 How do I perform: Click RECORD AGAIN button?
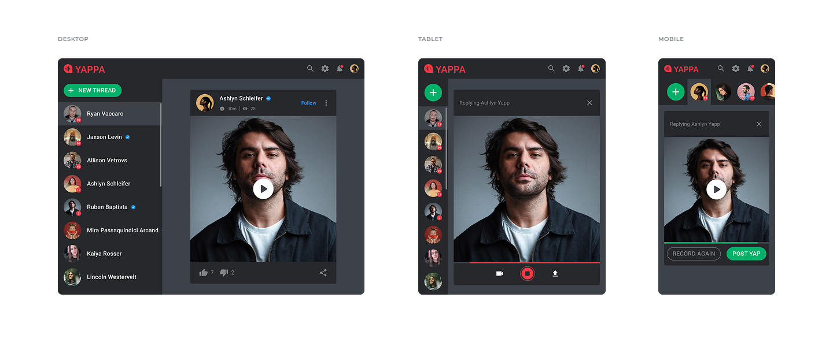coord(694,254)
